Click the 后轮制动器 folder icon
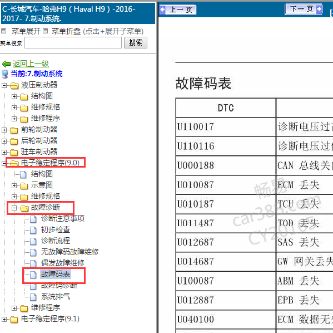Image resolution: width=333 pixels, height=333 pixels. [x=14, y=141]
